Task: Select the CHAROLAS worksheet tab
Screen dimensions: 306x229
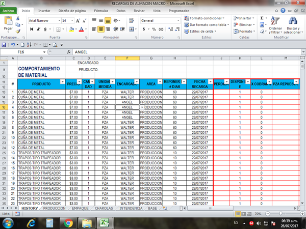Action: 104,208
